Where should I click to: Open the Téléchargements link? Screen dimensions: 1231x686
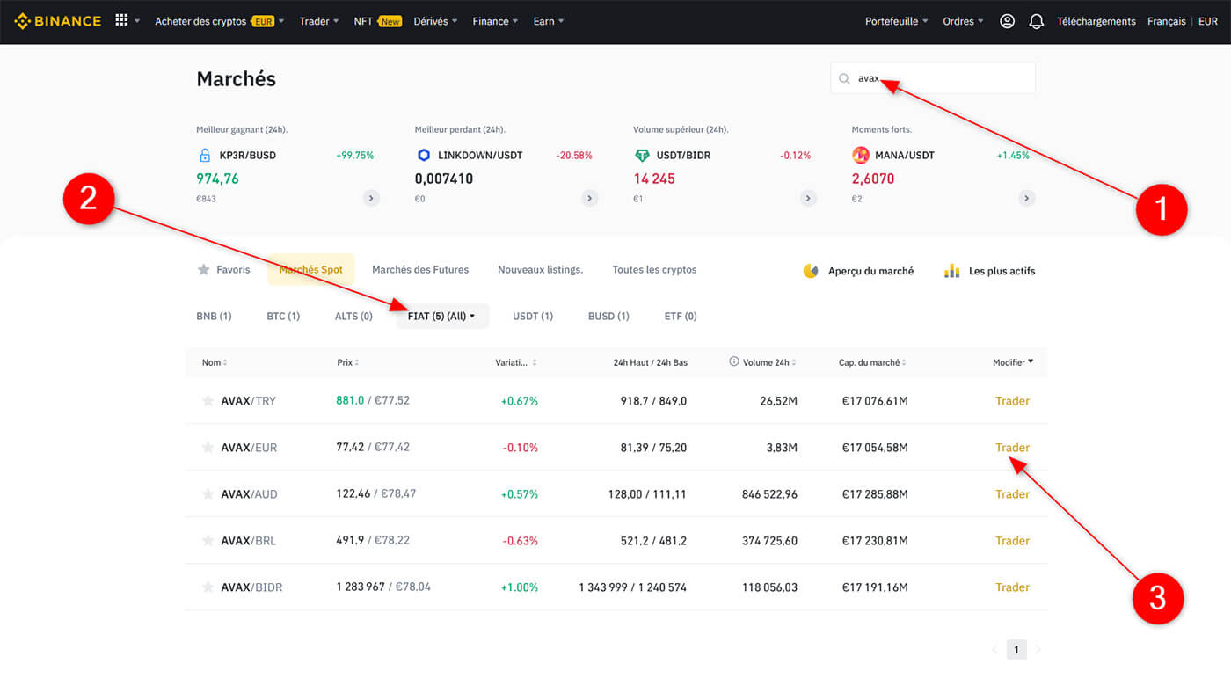1096,21
